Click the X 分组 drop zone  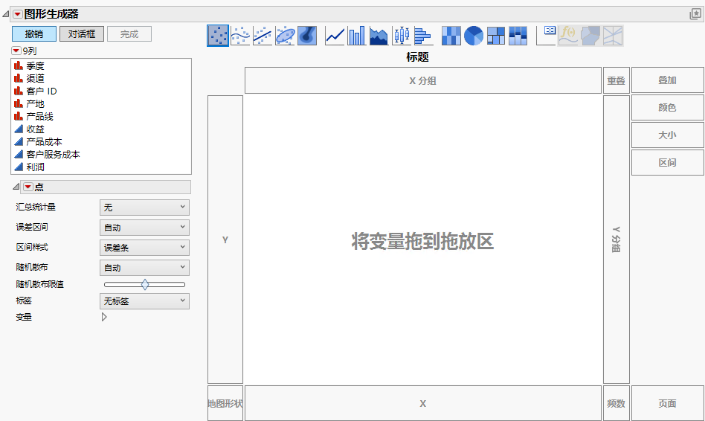tap(423, 80)
